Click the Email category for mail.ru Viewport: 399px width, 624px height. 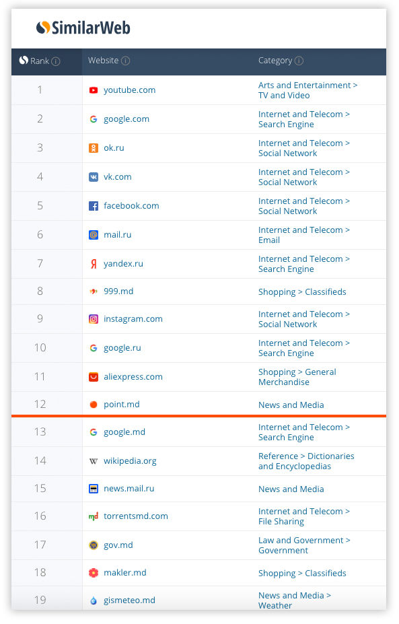[269, 241]
